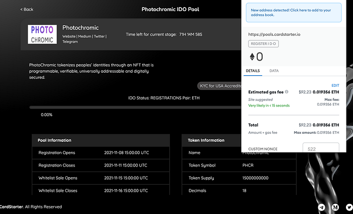The width and height of the screenshot is (353, 214).
Task: Open the Medium icon in the footer
Action: 335,207
